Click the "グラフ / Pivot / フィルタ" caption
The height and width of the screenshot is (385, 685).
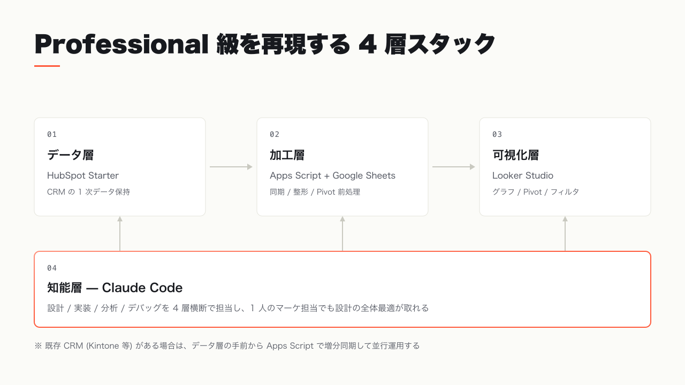[536, 192]
